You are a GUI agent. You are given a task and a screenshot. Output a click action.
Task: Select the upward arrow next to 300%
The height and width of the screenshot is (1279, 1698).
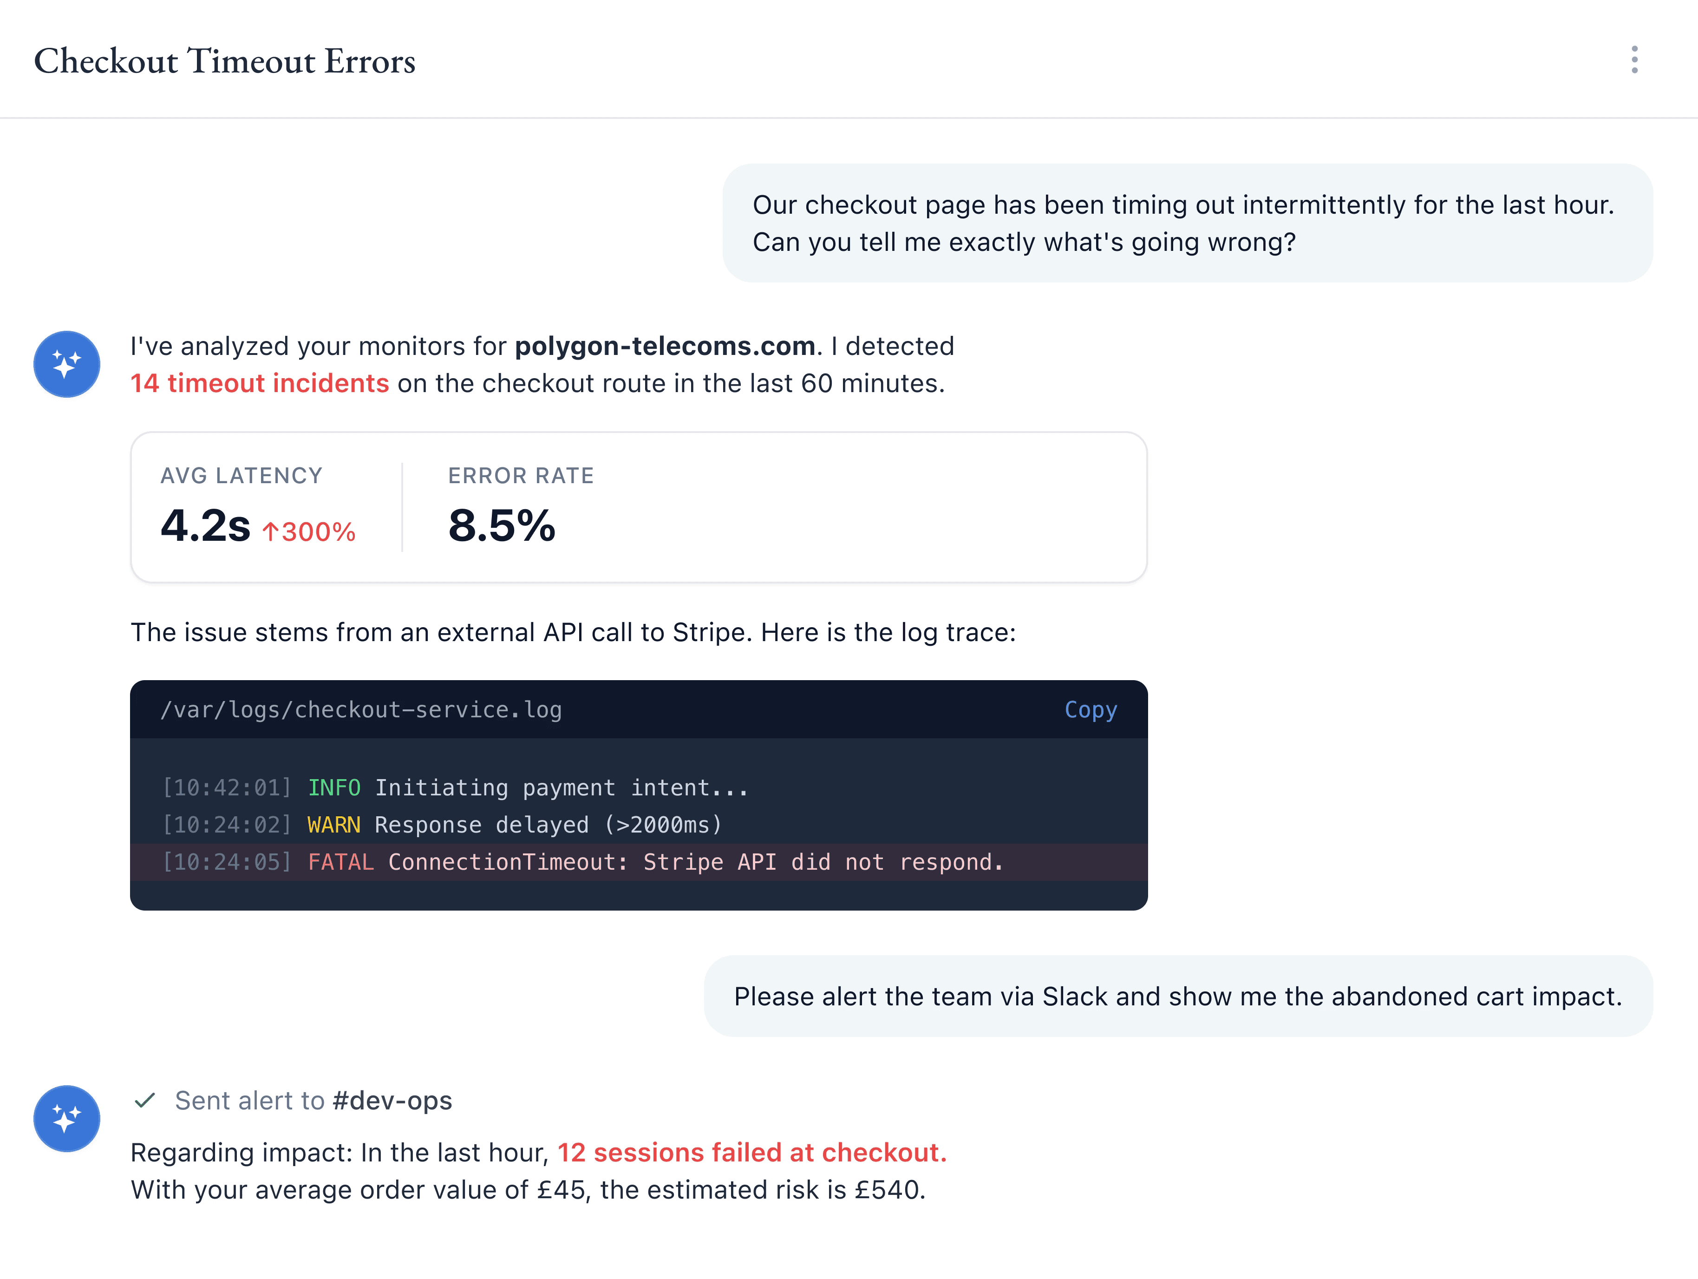(x=270, y=531)
